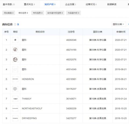
Task: Click registration number 40518981
Action: (x=71, y=79)
